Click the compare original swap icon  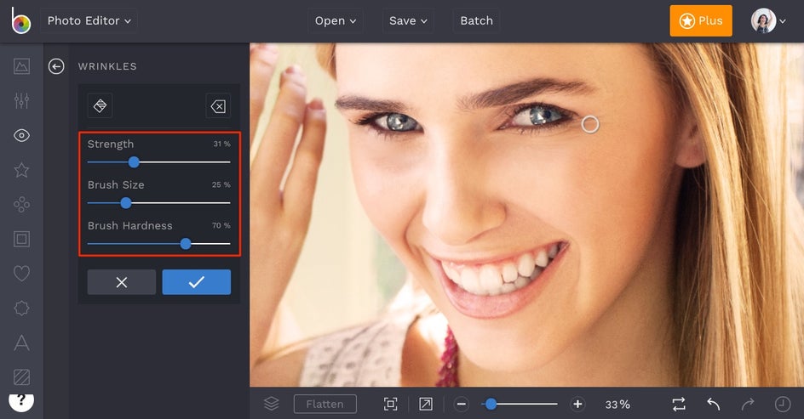coord(679,405)
